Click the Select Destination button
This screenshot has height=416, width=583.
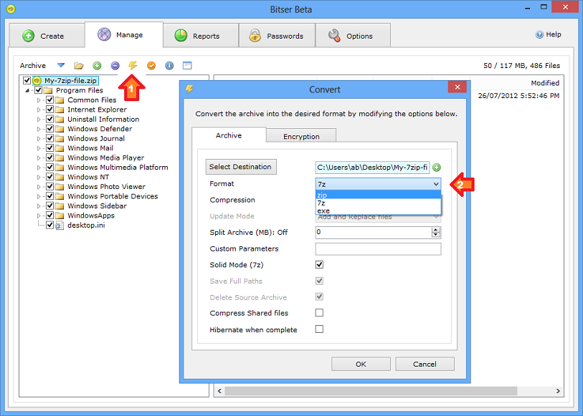point(240,166)
